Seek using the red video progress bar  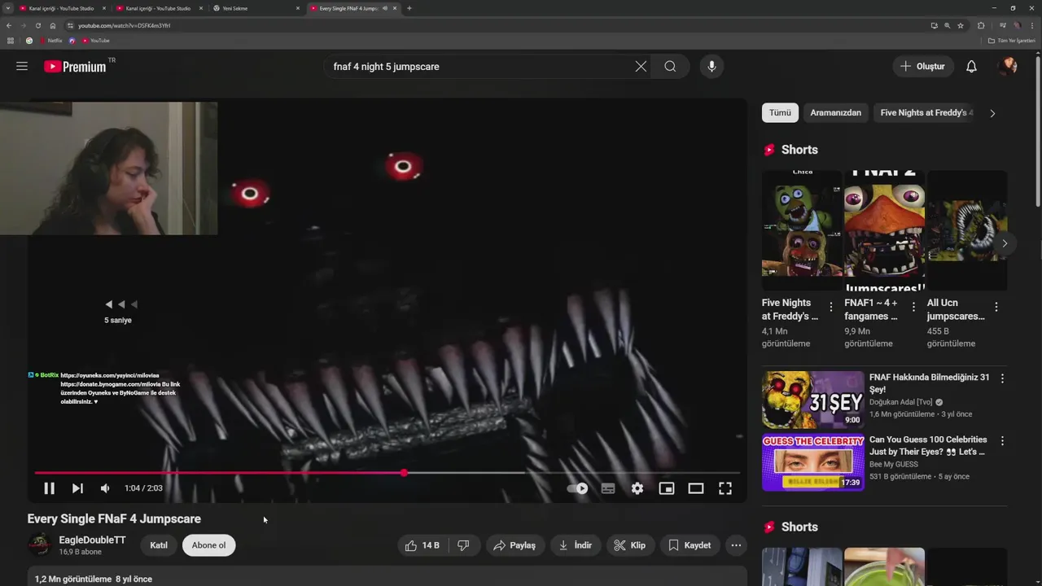pyautogui.click(x=387, y=473)
